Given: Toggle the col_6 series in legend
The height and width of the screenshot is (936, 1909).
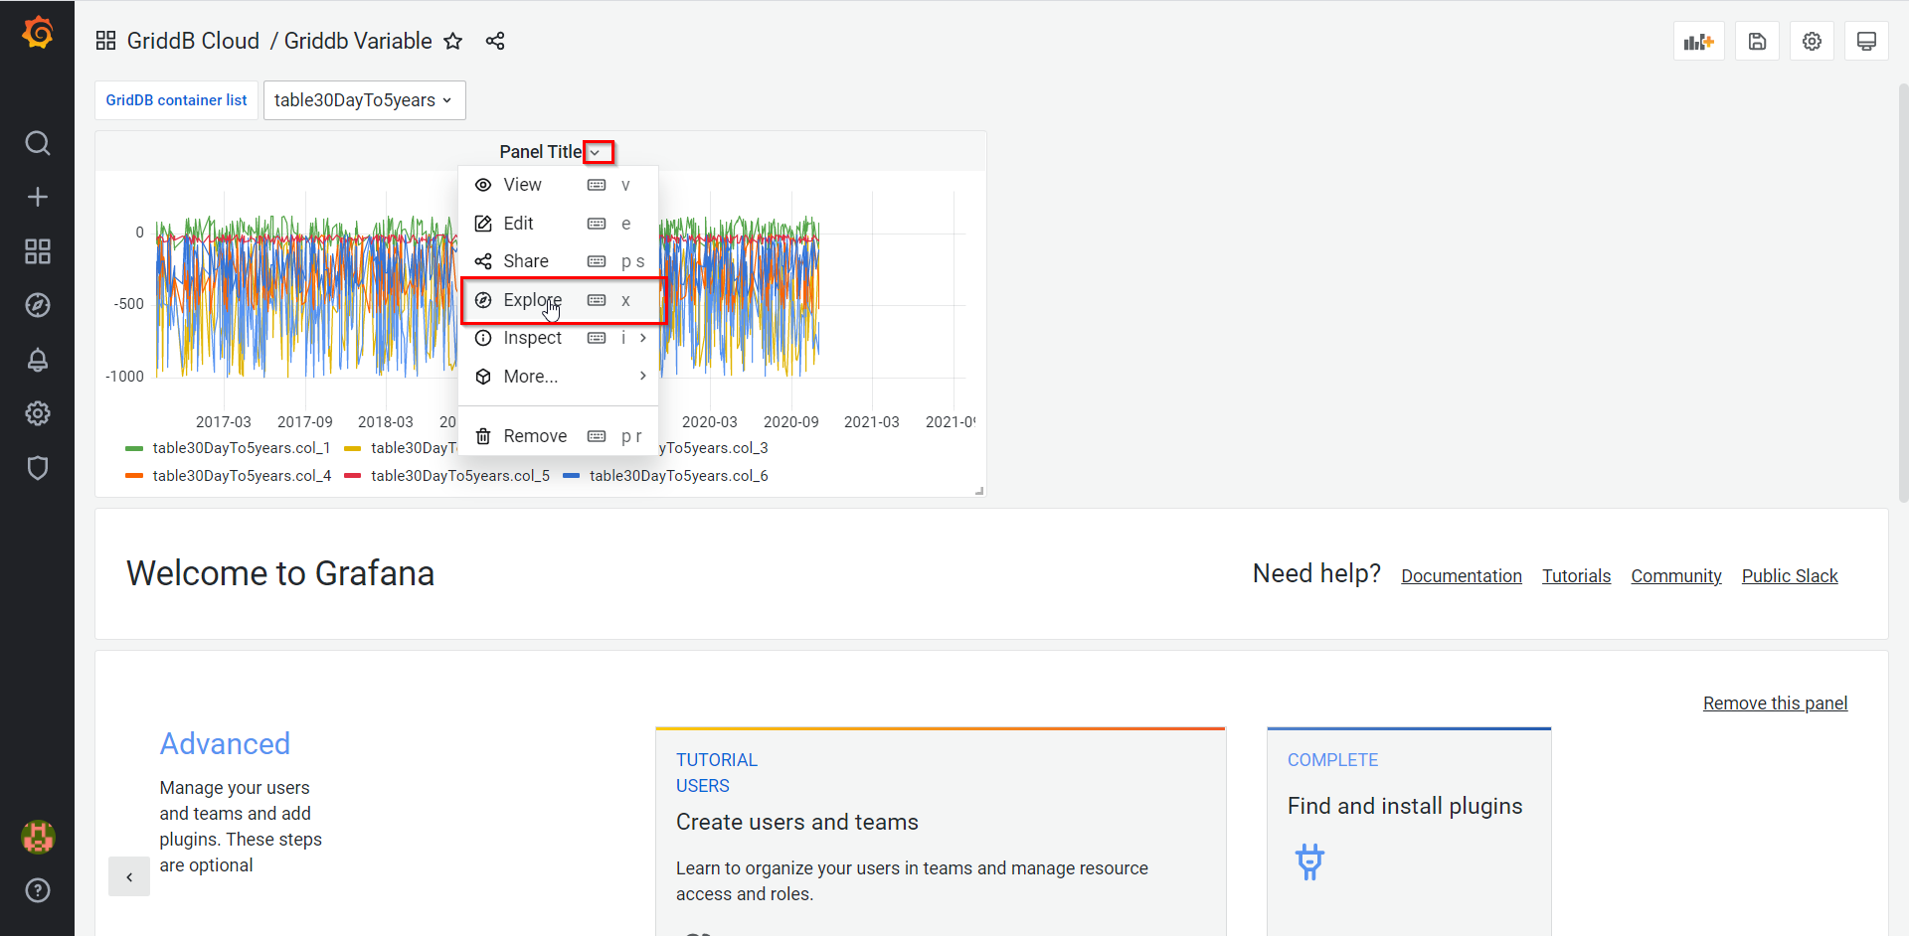Looking at the screenshot, I should 678,476.
